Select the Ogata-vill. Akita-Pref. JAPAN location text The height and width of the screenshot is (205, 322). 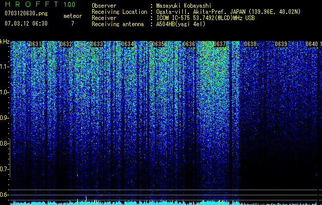point(228,12)
